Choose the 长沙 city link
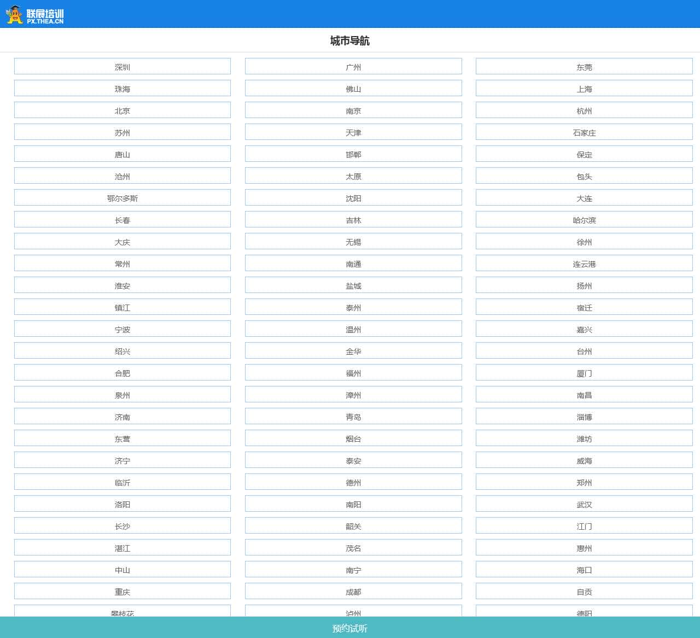Image resolution: width=700 pixels, height=638 pixels. [x=122, y=526]
